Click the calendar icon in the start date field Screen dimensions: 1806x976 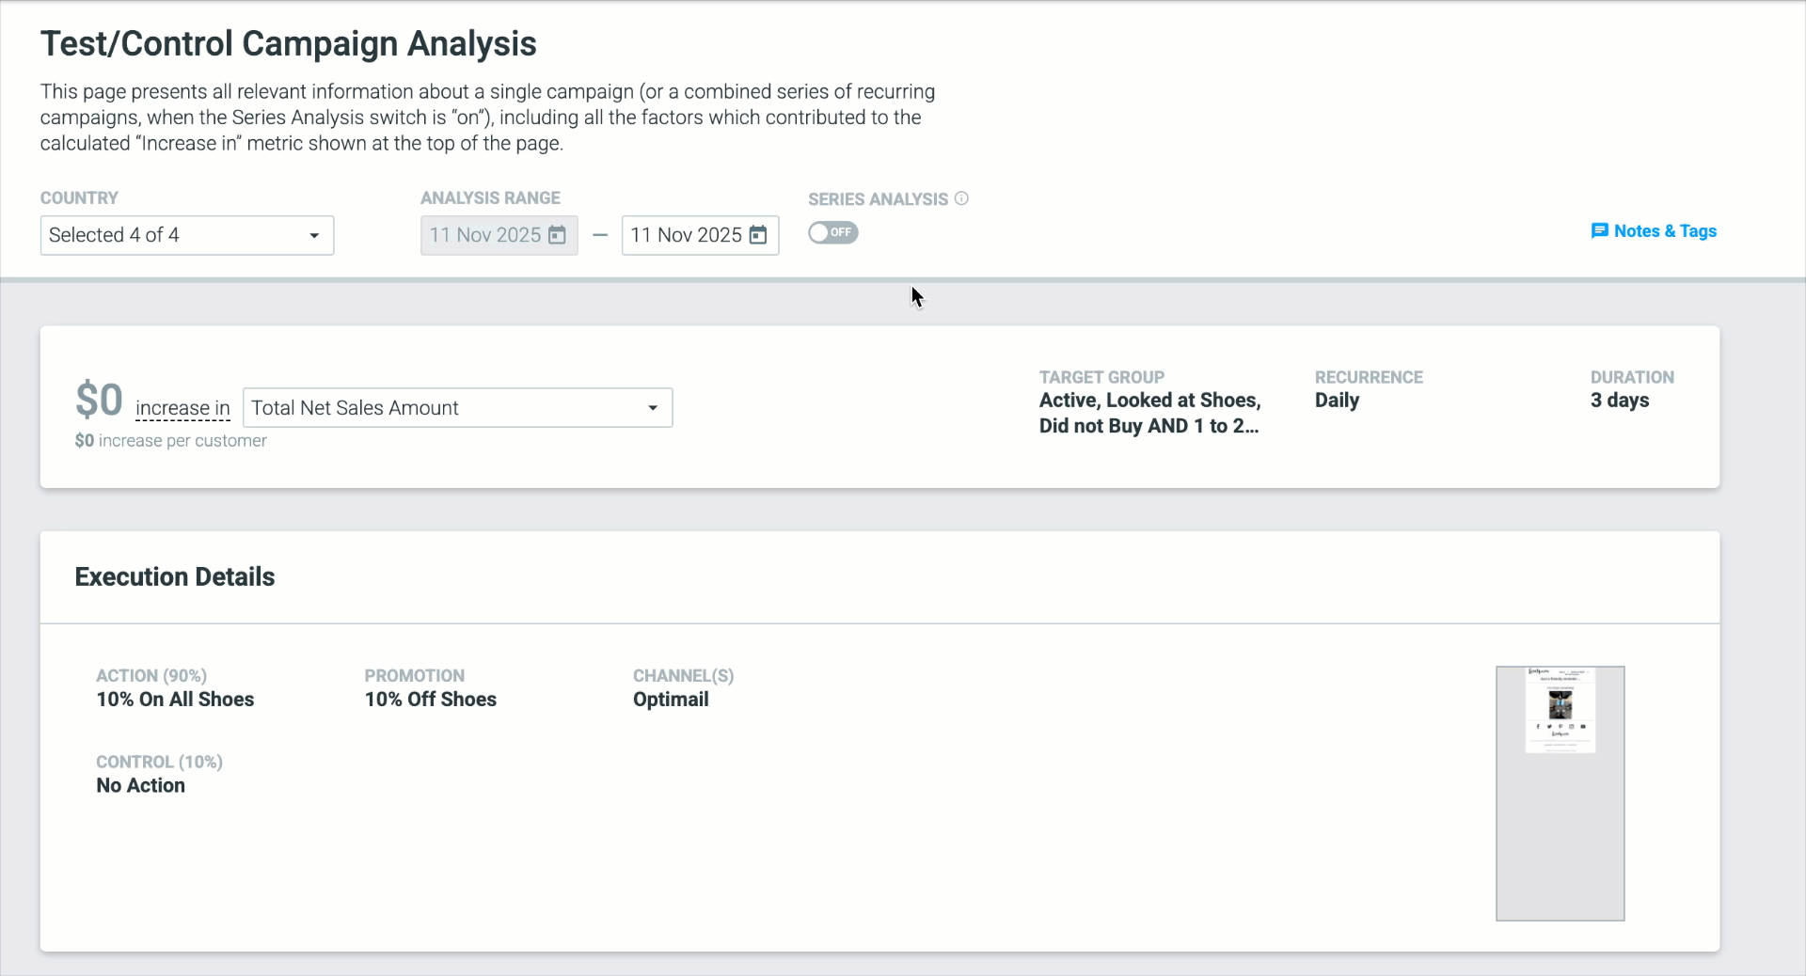[557, 235]
